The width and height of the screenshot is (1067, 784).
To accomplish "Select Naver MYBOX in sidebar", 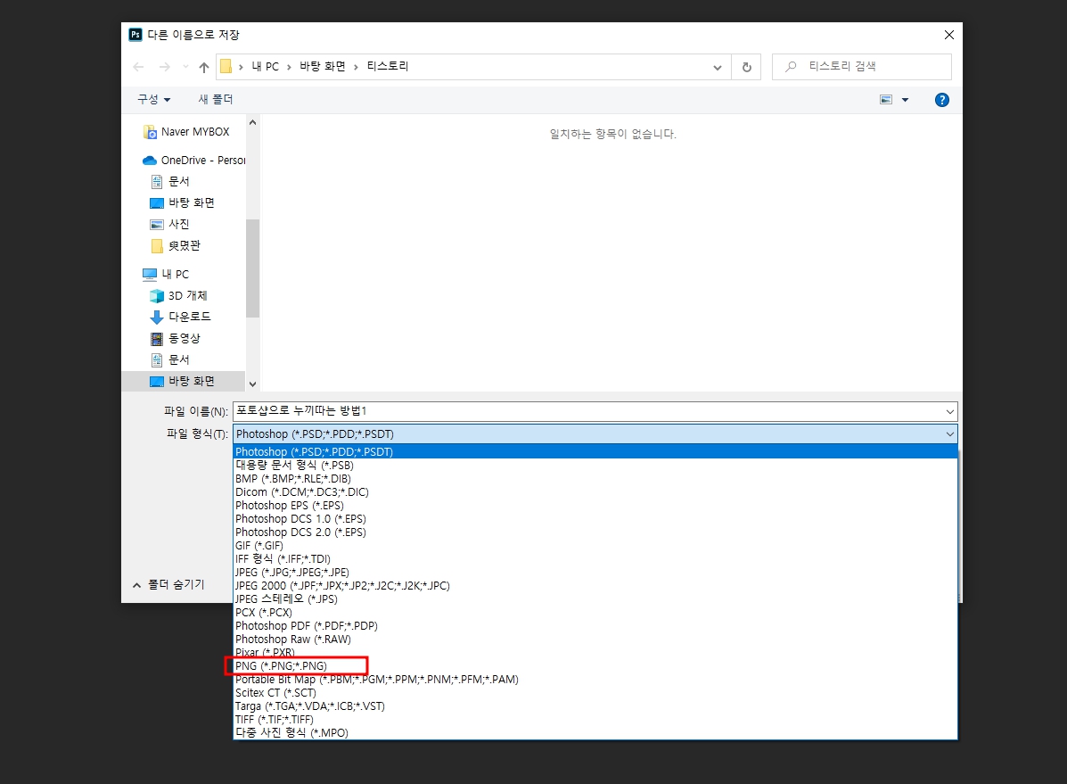I will tap(185, 132).
